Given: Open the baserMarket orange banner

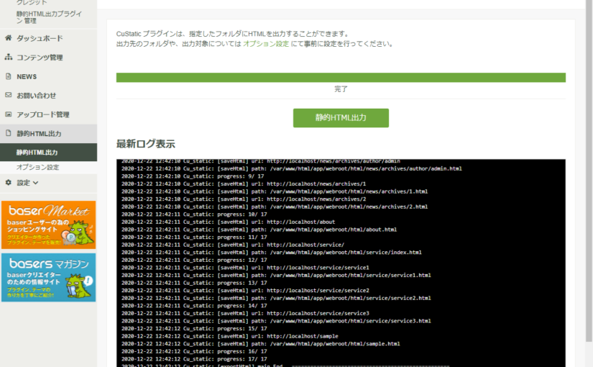Looking at the screenshot, I should (48, 225).
